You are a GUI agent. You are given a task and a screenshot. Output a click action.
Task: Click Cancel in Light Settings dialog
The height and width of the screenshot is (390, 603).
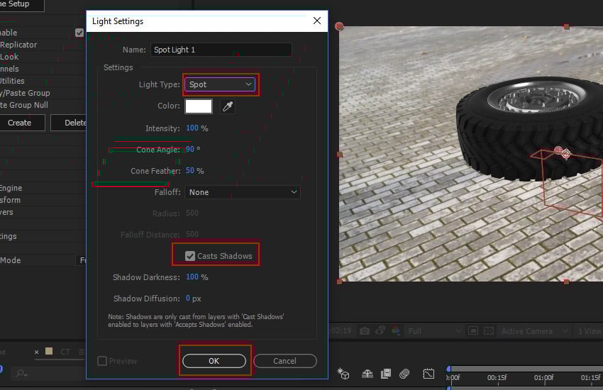(285, 361)
